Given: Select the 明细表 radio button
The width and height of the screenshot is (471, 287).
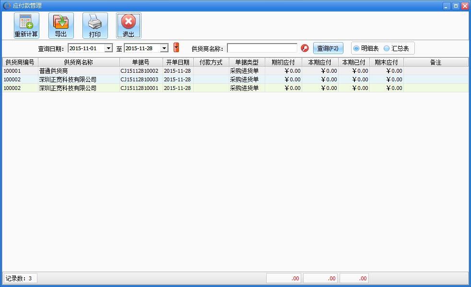Looking at the screenshot, I should coord(356,48).
